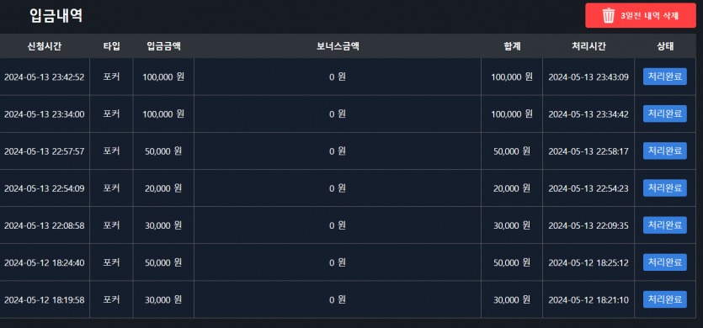Click 처리완료 button for 23:42:52 deposit
This screenshot has height=328, width=703.
click(665, 77)
